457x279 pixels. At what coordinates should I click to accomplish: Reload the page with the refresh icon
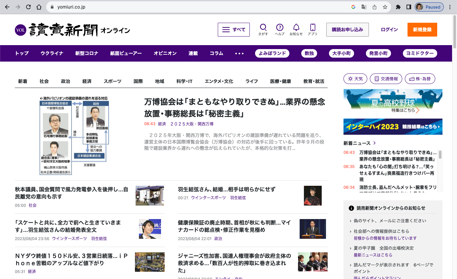[28, 7]
